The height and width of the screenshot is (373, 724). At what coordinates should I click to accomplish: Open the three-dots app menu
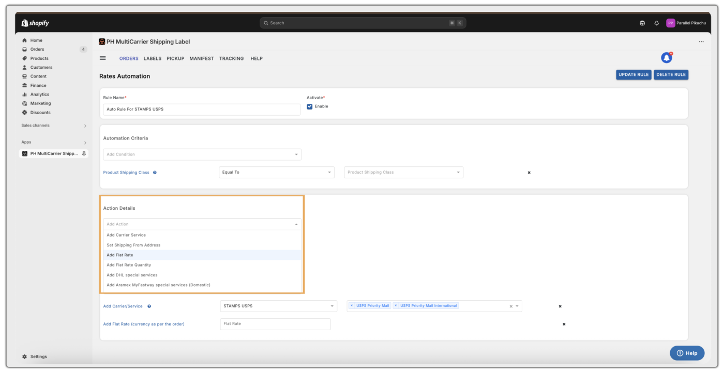tap(701, 42)
